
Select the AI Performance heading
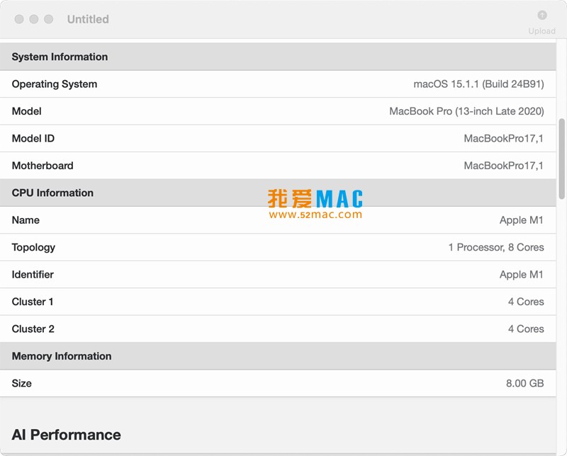pyautogui.click(x=66, y=435)
